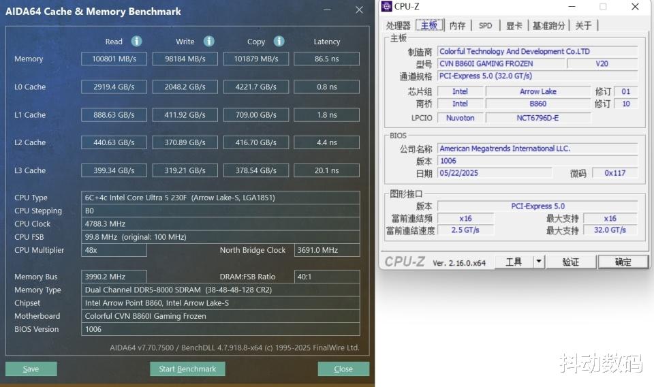Image resolution: width=654 pixels, height=387 pixels.
Task: Click the CPU Clock value 4788.3 MHz
Action: tap(220, 224)
